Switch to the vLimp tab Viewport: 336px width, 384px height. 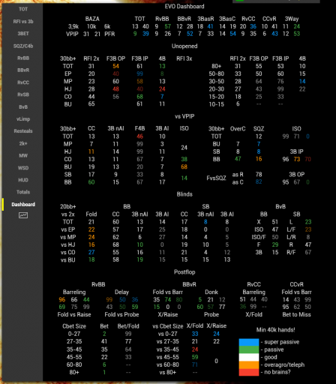(x=23, y=119)
